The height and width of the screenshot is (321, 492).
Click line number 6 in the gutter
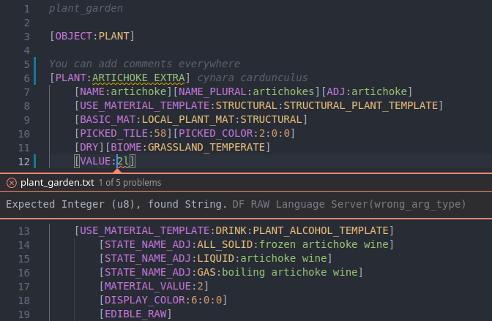click(x=27, y=78)
